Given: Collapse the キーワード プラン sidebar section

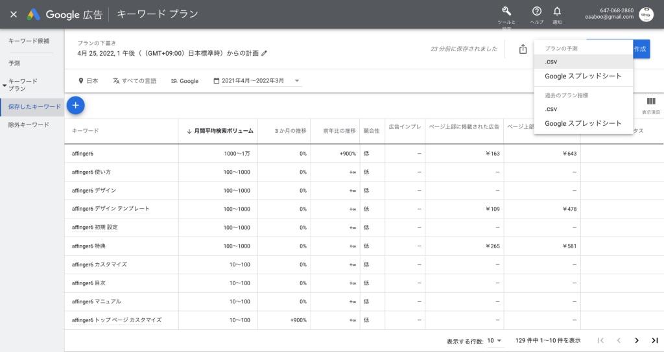Looking at the screenshot, I should point(5,85).
